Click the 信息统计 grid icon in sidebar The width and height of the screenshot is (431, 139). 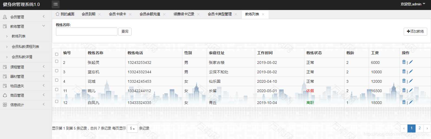(5, 105)
